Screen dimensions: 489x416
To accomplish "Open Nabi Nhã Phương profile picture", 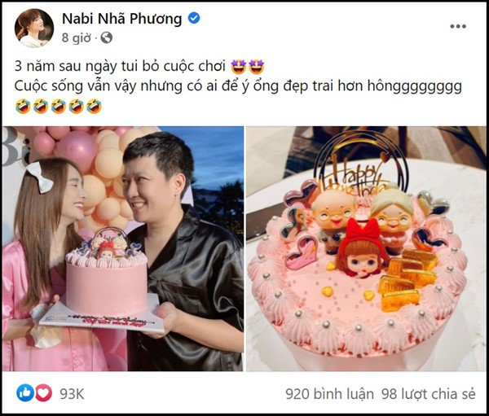I will coord(34,28).
